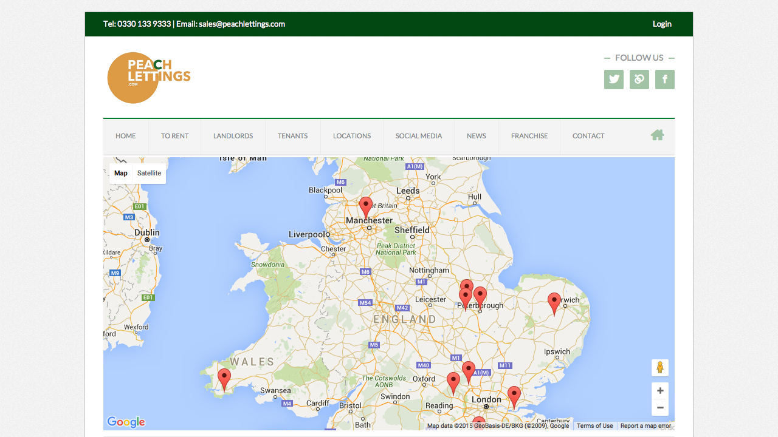
Task: Click Report a map error link
Action: [x=645, y=426]
